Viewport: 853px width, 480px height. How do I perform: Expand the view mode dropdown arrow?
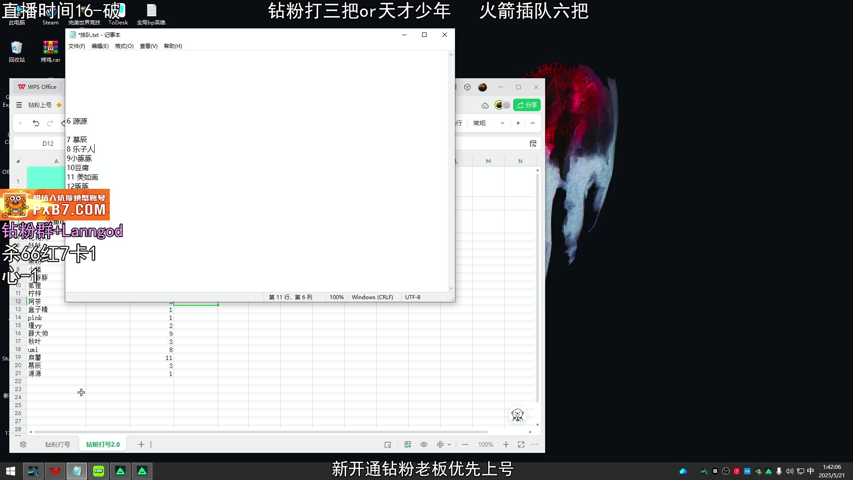[449, 444]
